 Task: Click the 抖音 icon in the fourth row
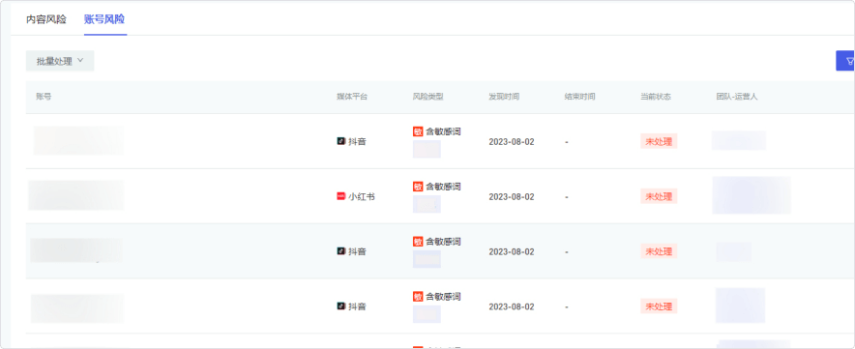[x=340, y=306]
